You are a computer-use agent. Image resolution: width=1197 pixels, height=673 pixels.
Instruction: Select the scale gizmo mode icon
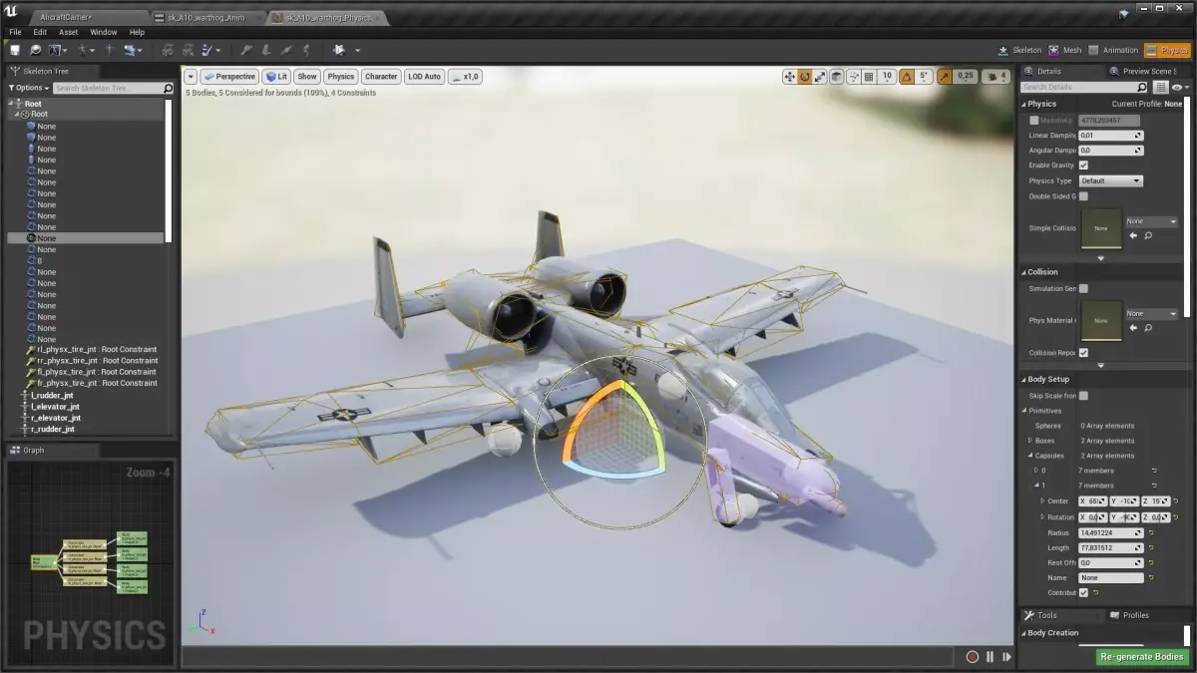(820, 77)
